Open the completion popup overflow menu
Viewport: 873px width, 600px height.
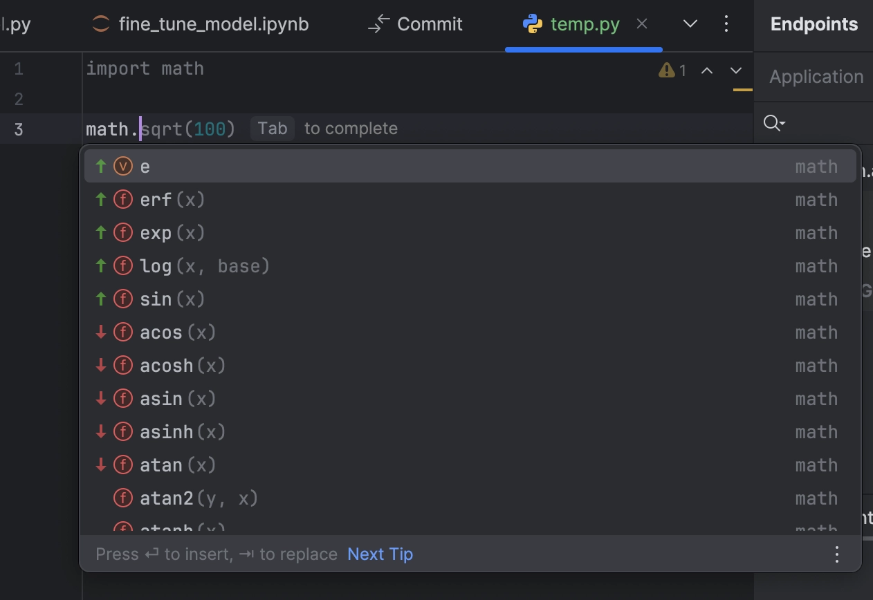836,554
